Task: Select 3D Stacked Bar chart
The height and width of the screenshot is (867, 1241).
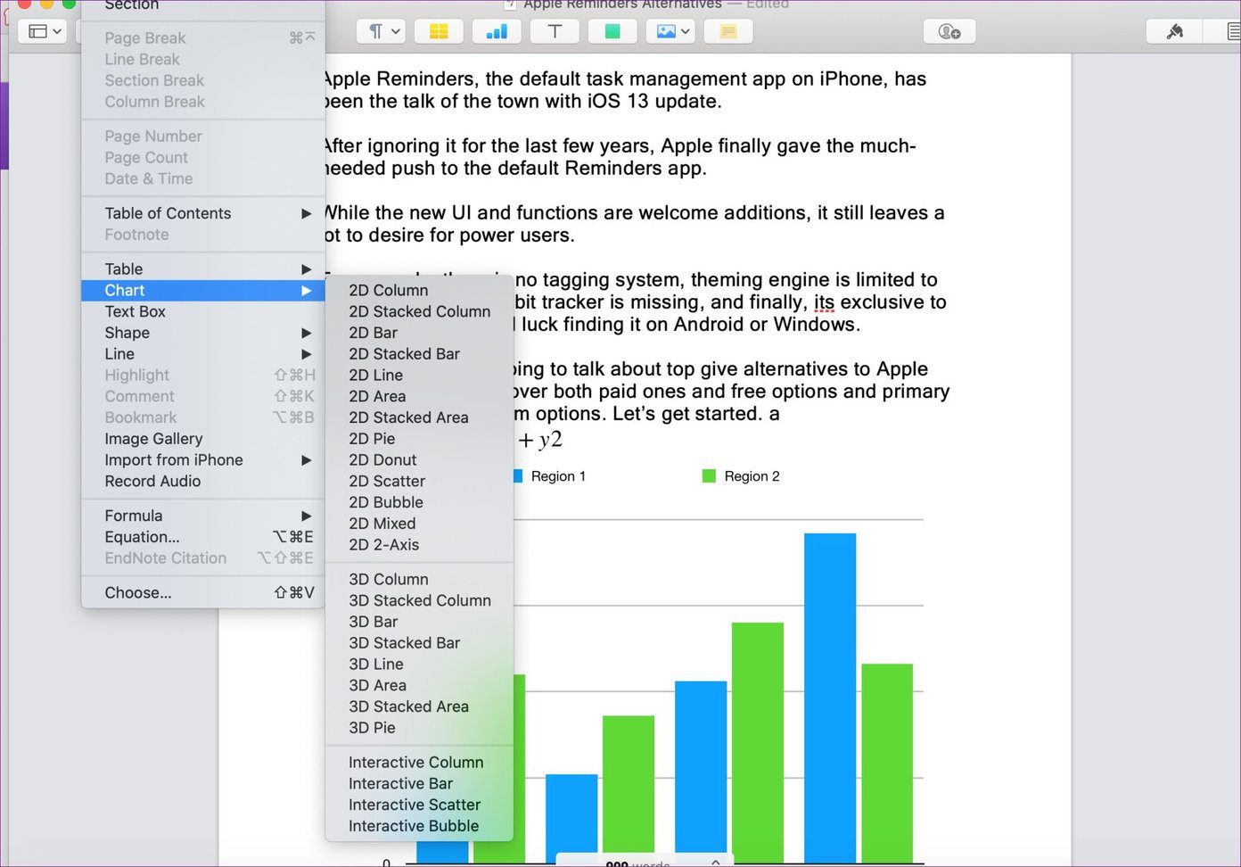Action: coord(419,643)
